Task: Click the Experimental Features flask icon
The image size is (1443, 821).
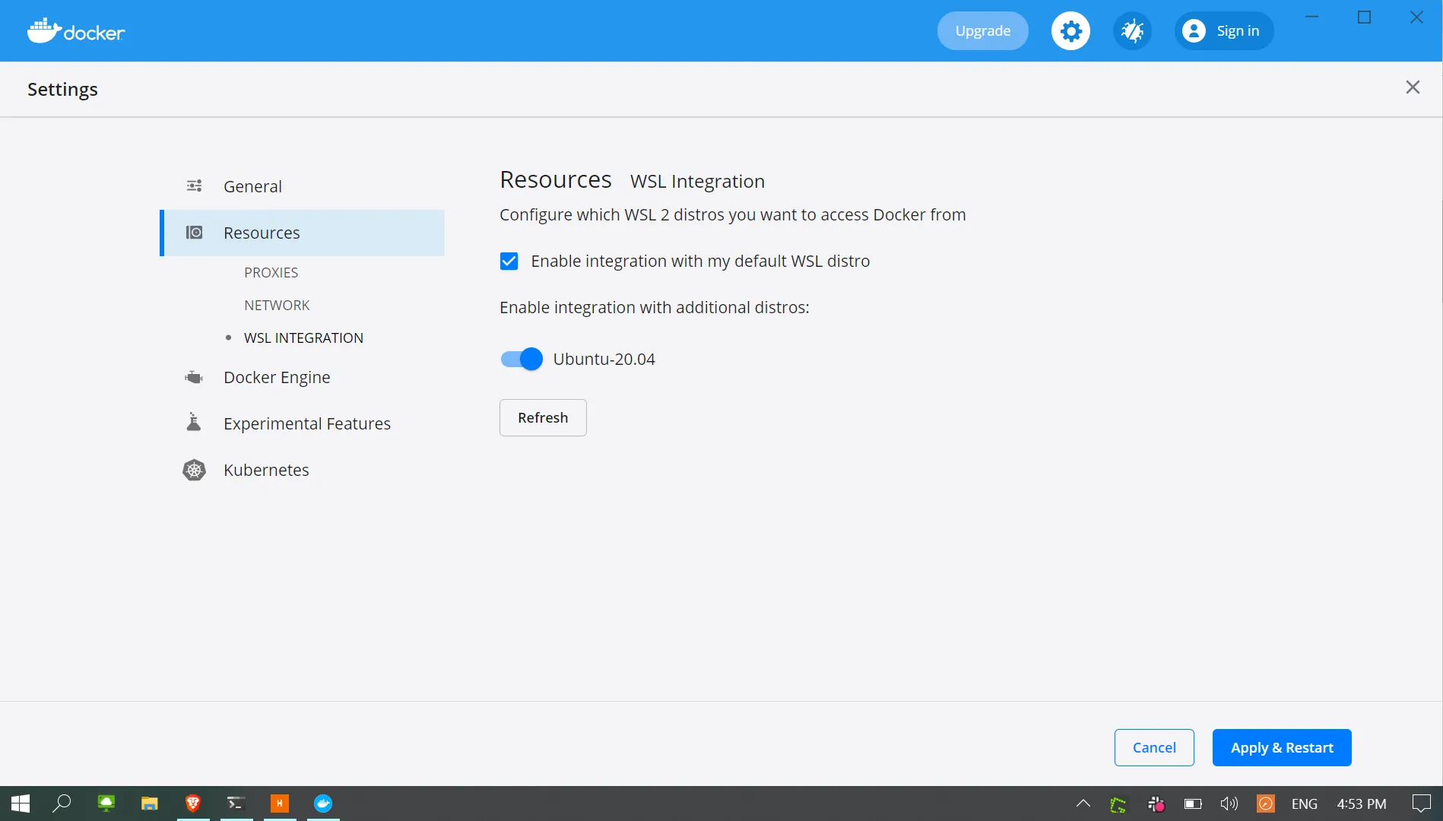Action: point(194,423)
